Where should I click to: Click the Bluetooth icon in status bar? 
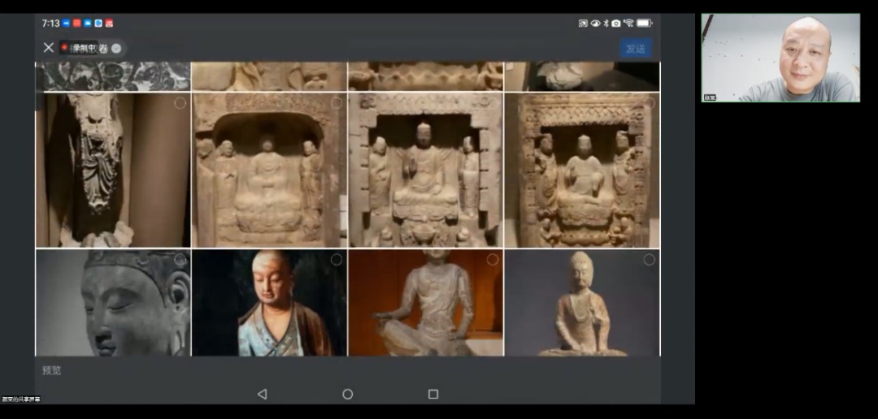(606, 24)
